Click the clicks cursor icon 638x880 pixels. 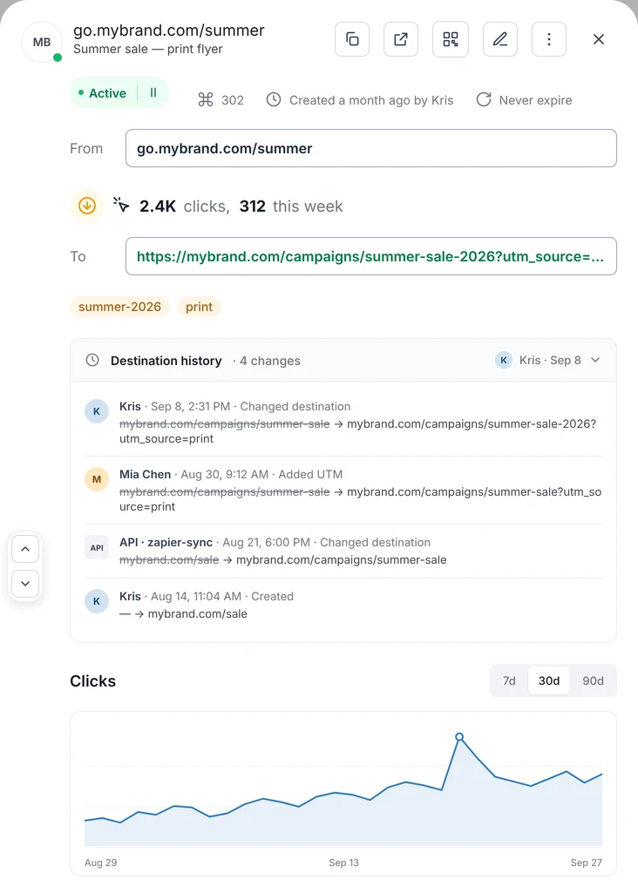(121, 205)
